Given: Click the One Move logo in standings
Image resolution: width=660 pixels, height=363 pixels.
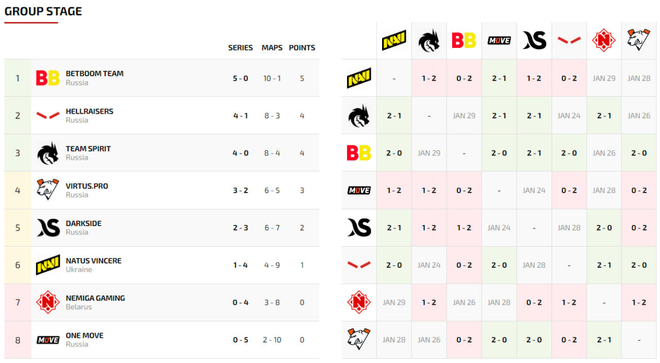Looking at the screenshot, I should pos(48,340).
